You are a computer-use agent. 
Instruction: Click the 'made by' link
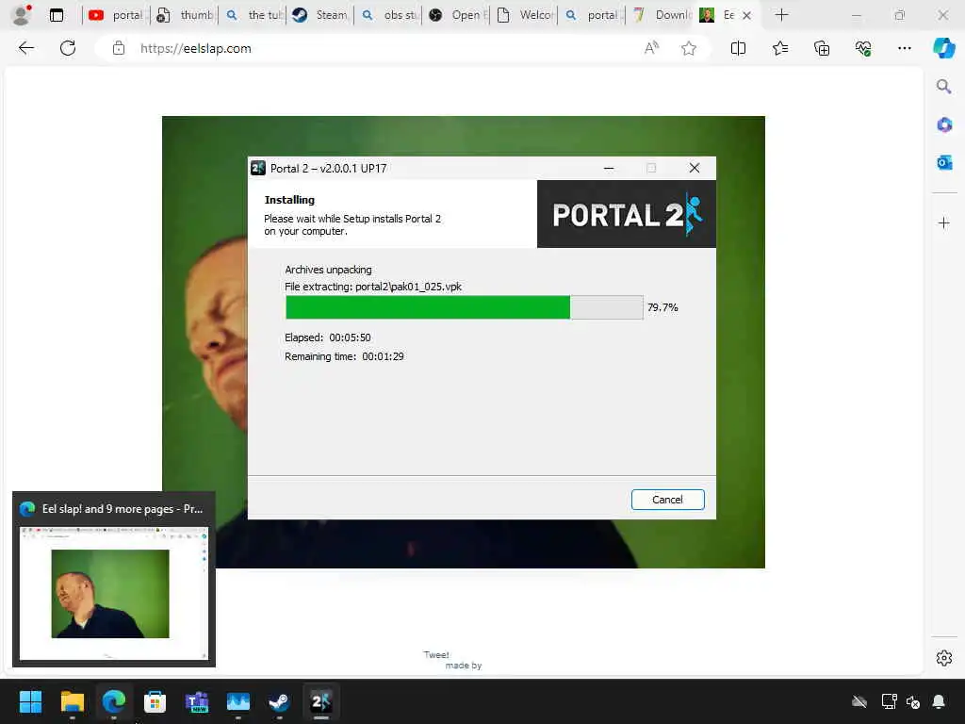[464, 665]
